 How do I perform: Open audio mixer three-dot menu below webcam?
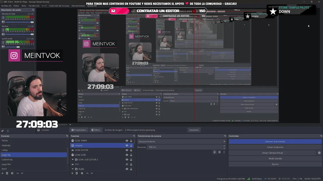pyautogui.click(x=8, y=131)
